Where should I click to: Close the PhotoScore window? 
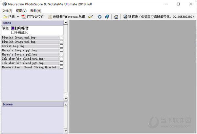[190, 4]
